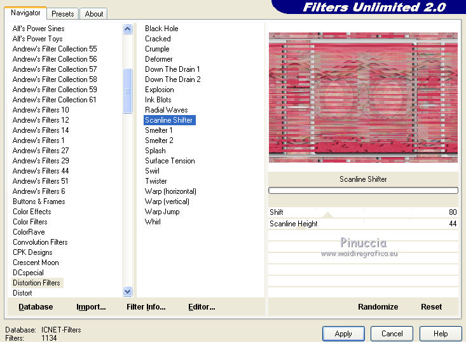This screenshot has height=342, width=466.
Task: Select Andrew's Filters 10
Action: [x=41, y=110]
